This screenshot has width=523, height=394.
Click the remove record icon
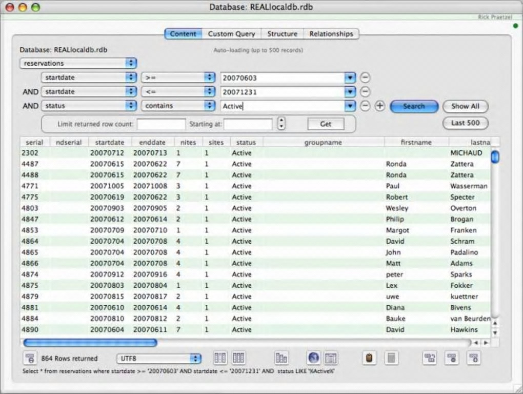pos(452,358)
